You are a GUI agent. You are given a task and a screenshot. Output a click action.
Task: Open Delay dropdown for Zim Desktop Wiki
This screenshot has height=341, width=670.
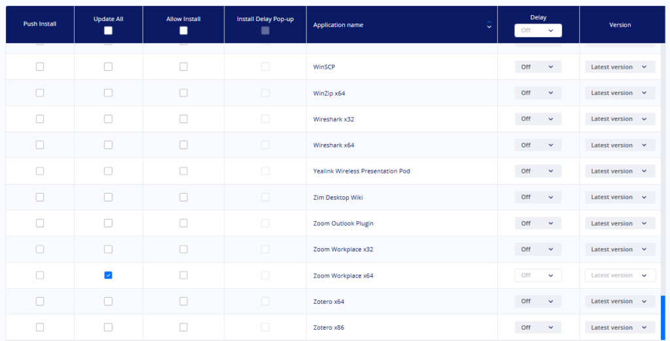pos(538,197)
